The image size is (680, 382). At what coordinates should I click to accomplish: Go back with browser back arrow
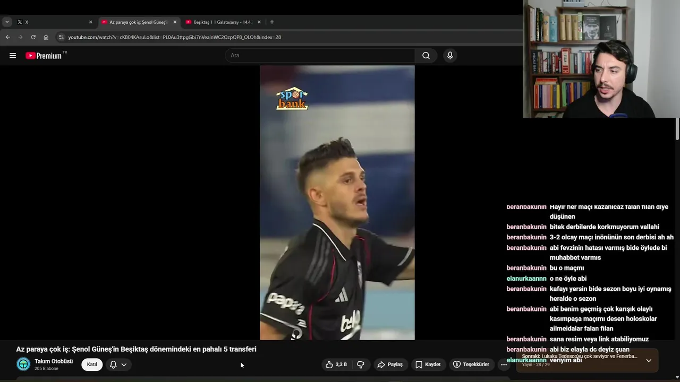pyautogui.click(x=7, y=37)
